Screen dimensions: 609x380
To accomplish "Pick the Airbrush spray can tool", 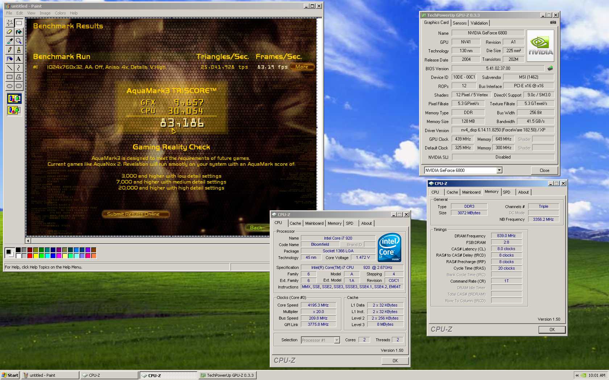I will tap(10, 59).
